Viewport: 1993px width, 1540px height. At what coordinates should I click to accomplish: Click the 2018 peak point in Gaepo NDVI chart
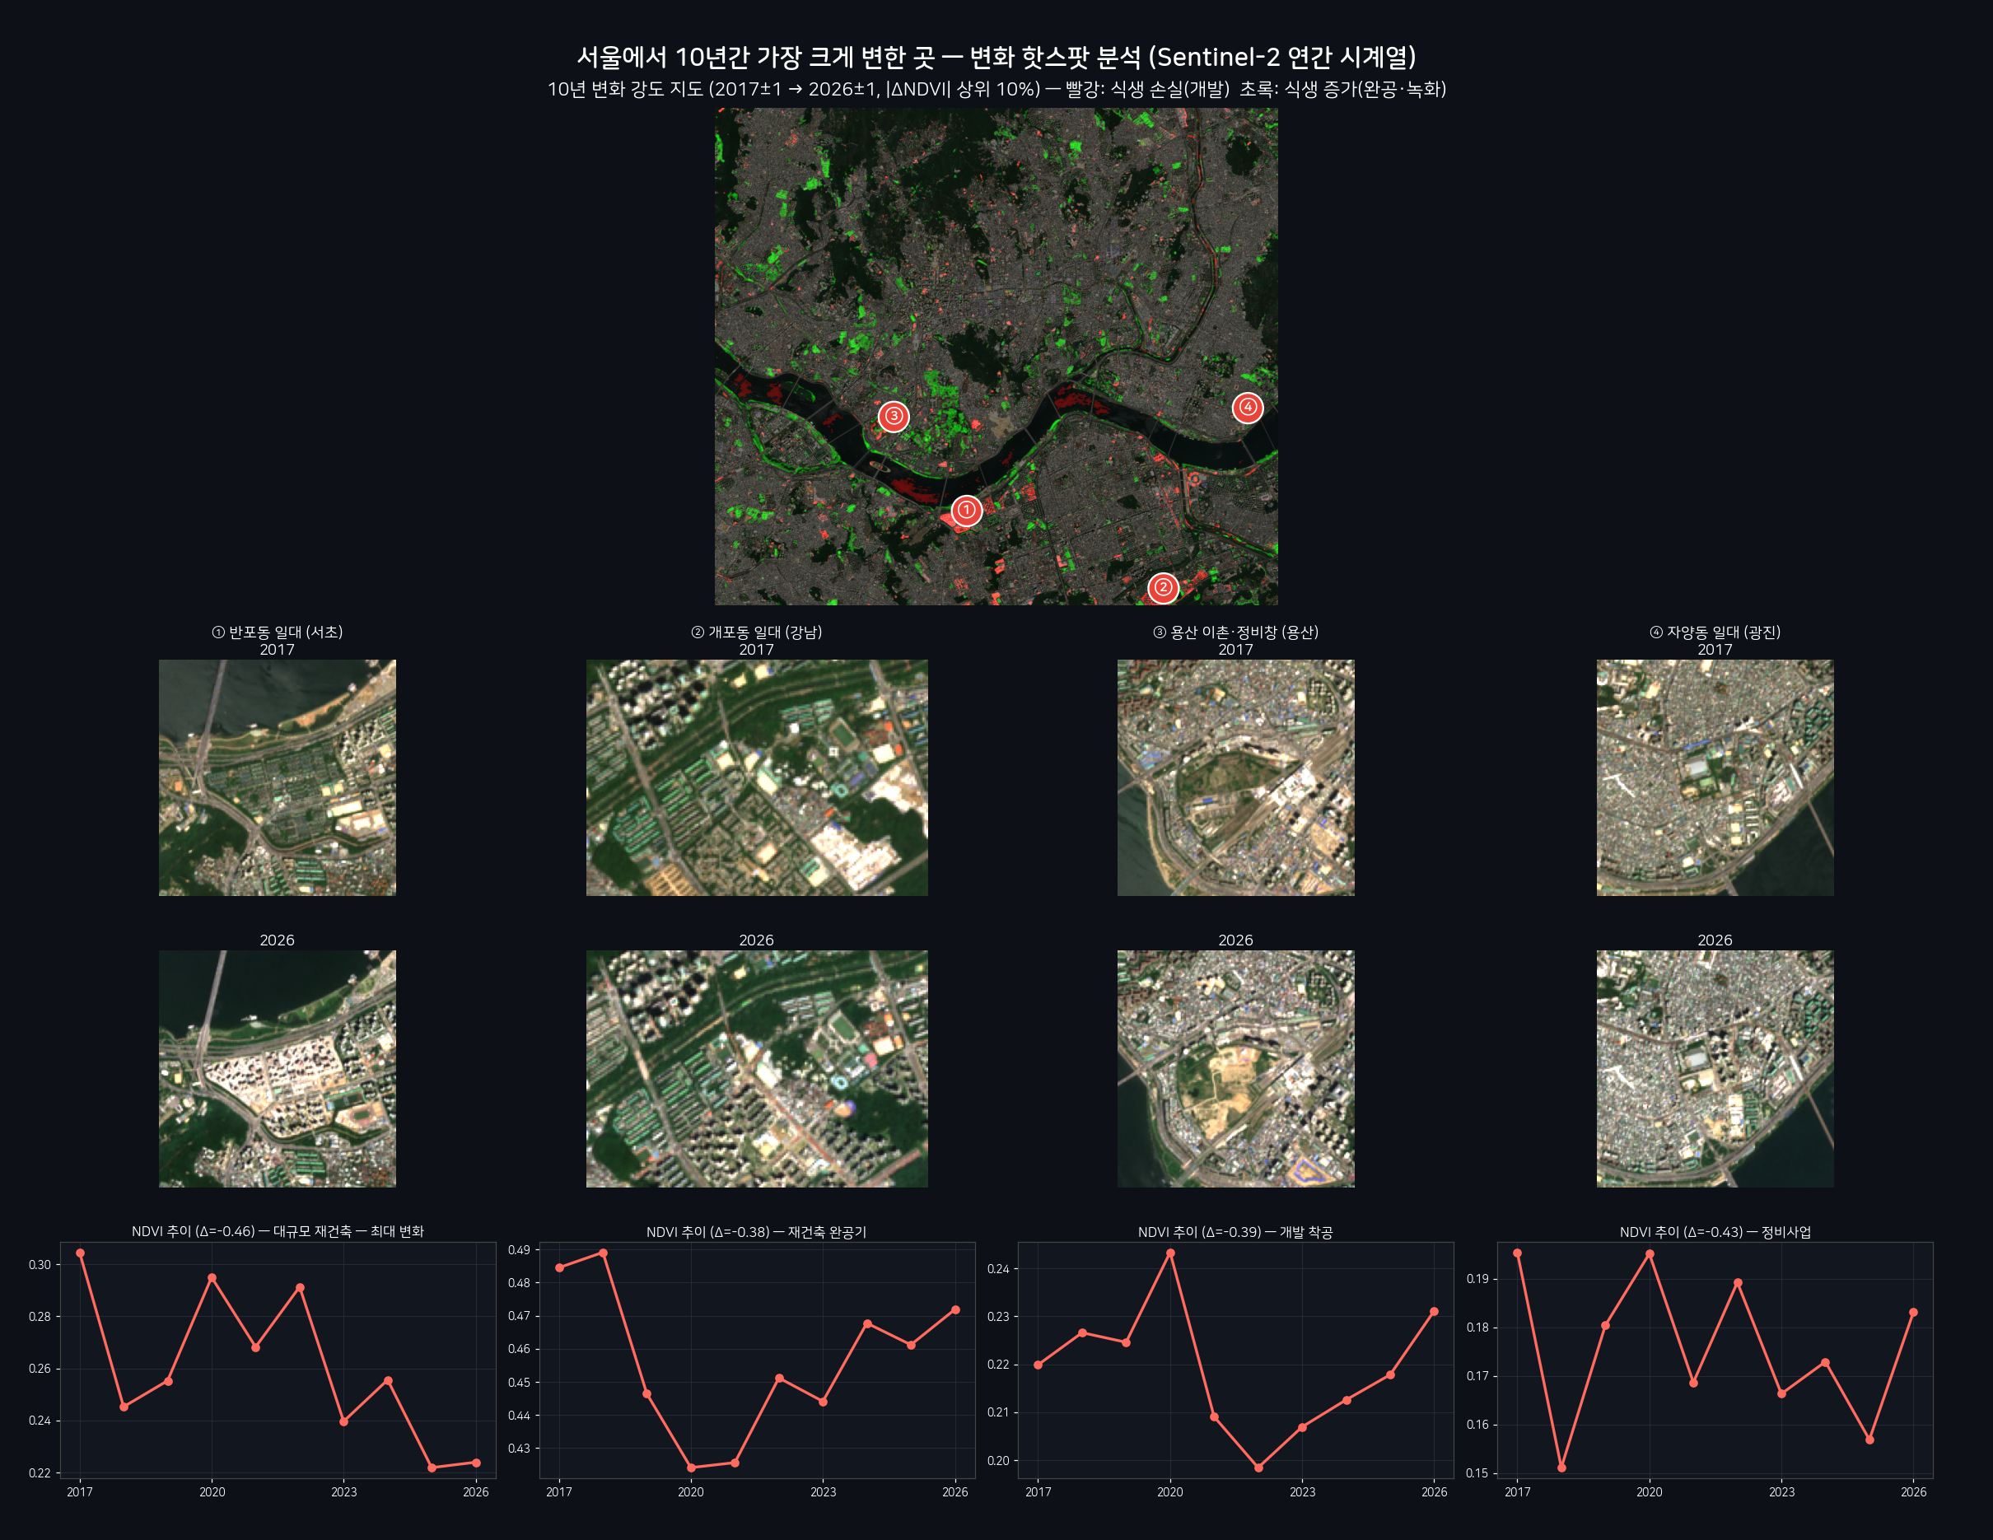click(x=603, y=1253)
